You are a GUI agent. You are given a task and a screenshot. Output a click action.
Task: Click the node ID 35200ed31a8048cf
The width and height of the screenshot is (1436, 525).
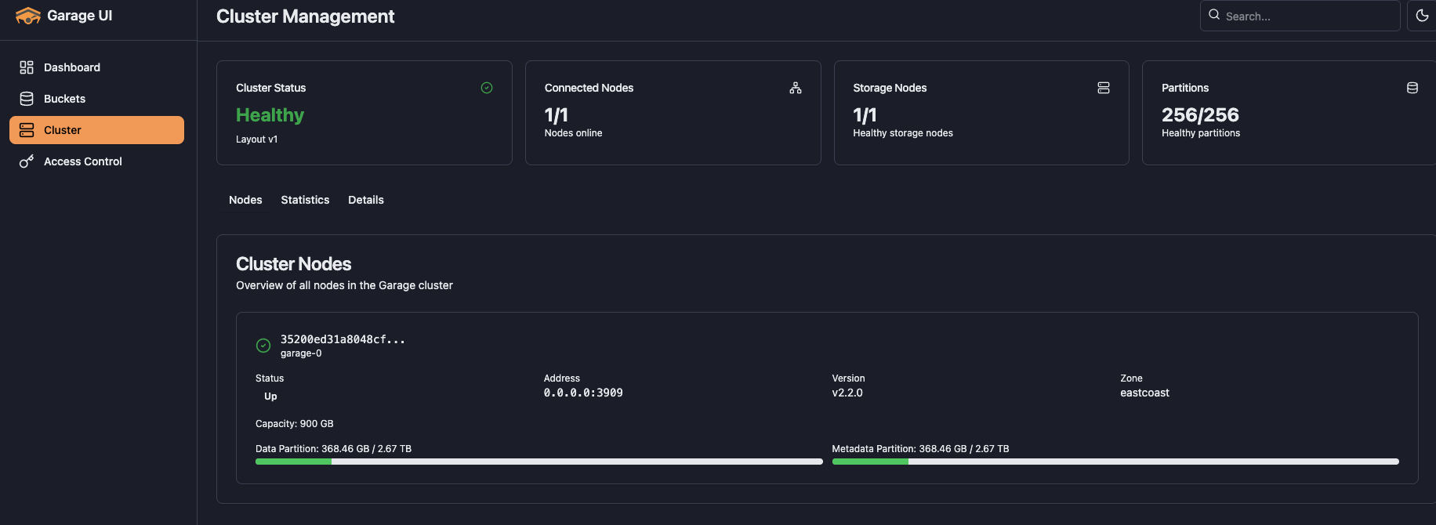(343, 339)
